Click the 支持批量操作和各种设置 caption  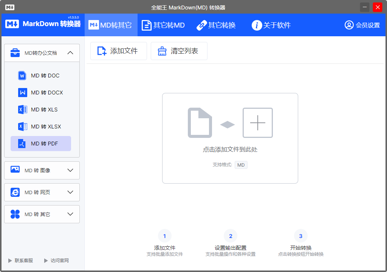tap(231, 254)
